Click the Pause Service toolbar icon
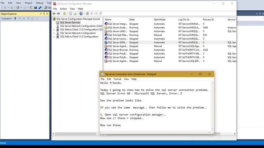The image size is (264, 148). [92, 14]
